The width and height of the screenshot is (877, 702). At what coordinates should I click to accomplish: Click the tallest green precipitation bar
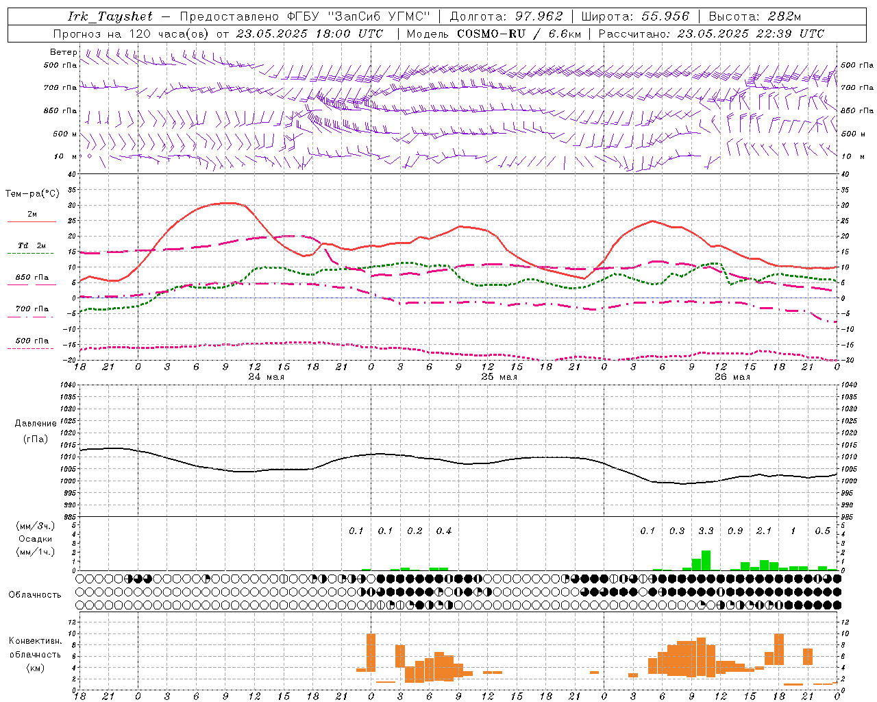coord(706,561)
